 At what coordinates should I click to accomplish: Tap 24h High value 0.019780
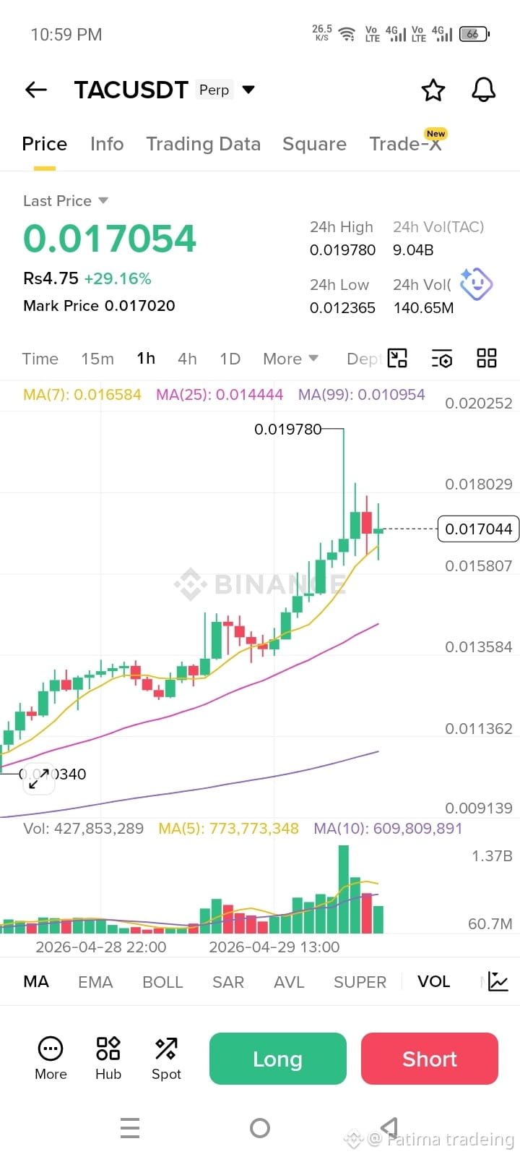pos(342,250)
